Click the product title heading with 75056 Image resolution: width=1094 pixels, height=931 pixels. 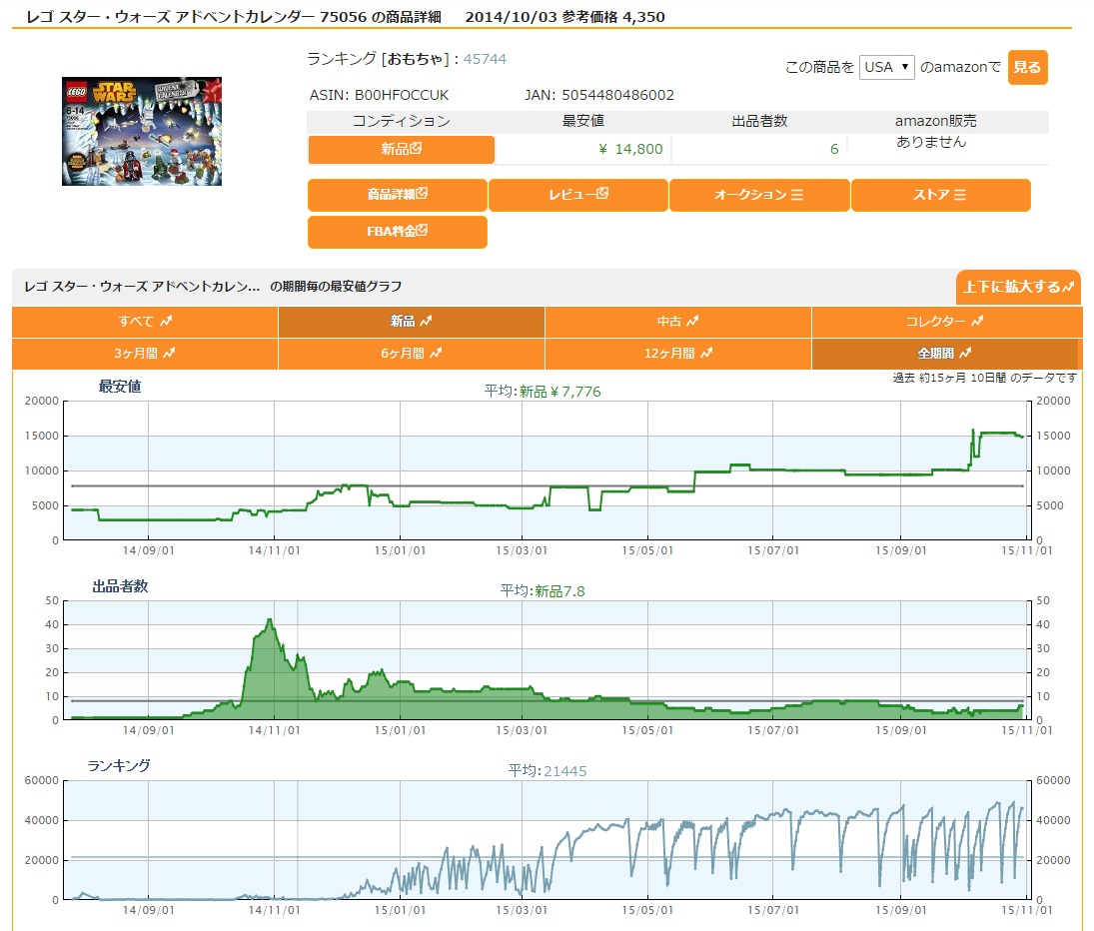click(346, 17)
